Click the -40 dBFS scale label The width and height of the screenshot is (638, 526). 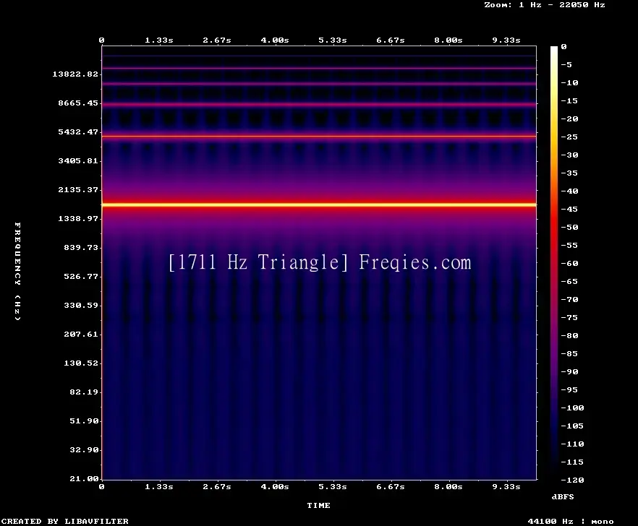[569, 191]
